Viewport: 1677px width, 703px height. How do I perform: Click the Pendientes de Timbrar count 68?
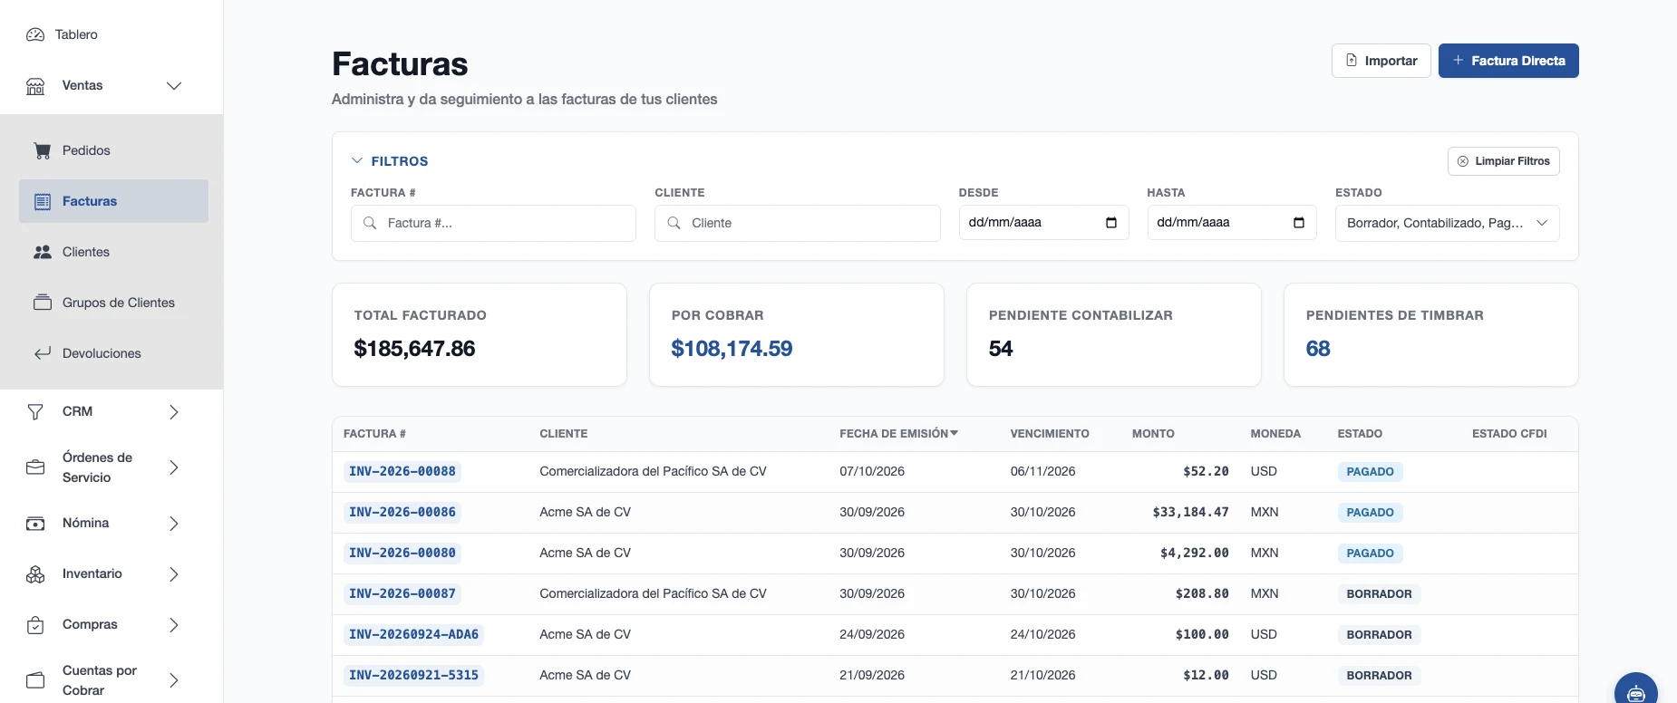1318,349
